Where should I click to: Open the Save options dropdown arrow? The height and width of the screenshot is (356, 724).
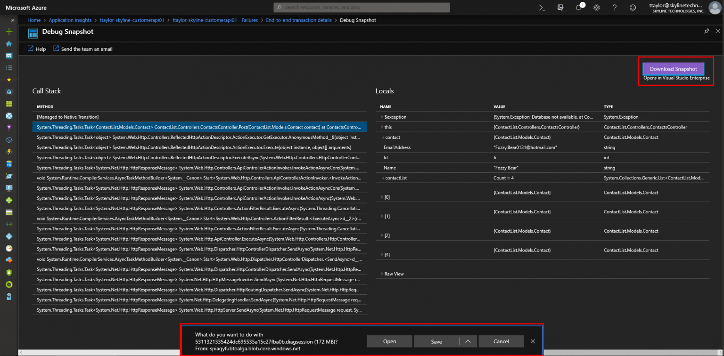pos(468,341)
